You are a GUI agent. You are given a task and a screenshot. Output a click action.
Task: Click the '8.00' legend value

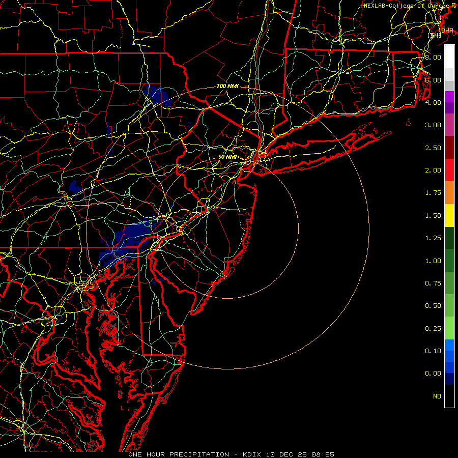[433, 57]
